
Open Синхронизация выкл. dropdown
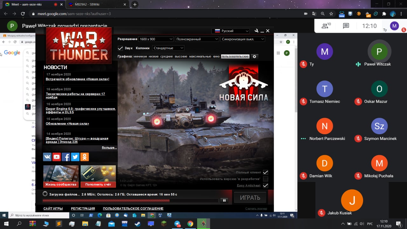click(243, 39)
